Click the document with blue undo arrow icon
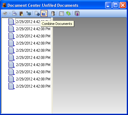This screenshot has width=128, height=115. coord(15,13)
